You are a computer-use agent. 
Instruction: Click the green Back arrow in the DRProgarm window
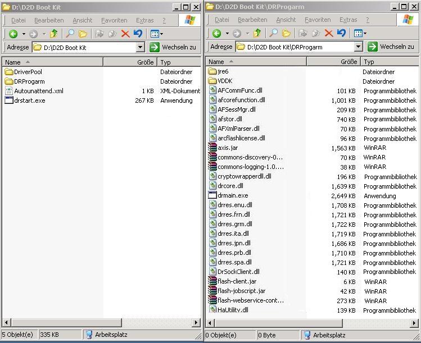pyautogui.click(x=216, y=34)
